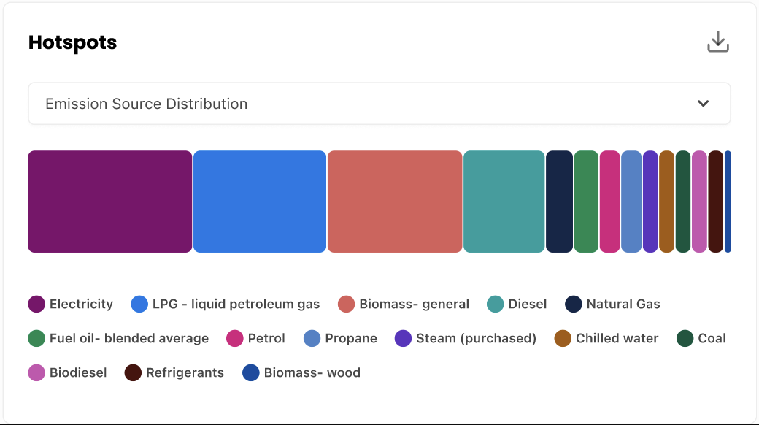Select the blue LPG bar segment
Image resolution: width=759 pixels, height=425 pixels.
coord(260,202)
